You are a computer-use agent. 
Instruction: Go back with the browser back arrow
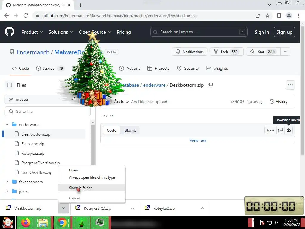point(7,16)
